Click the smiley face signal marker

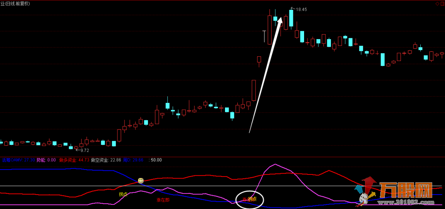coord(141,181)
